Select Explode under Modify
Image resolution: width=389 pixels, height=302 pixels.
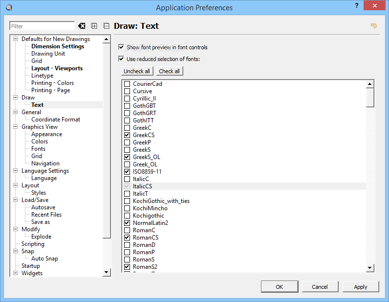[41, 237]
